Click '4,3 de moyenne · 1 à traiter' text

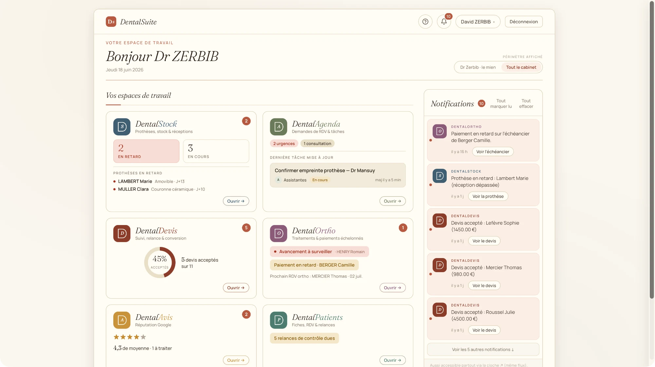142,348
